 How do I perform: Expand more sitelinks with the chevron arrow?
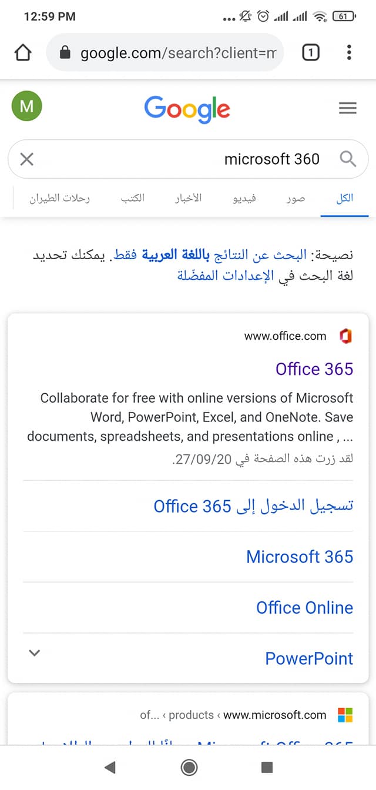tap(35, 652)
